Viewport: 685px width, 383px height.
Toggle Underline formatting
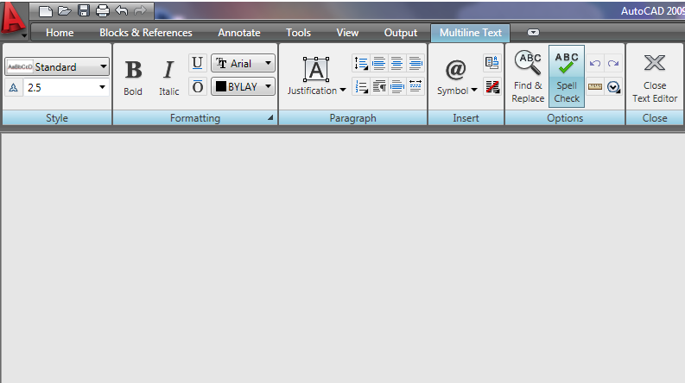tap(198, 63)
